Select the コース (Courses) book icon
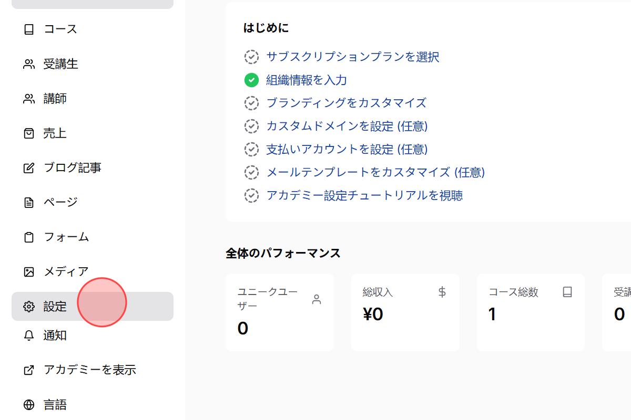Viewport: 631px width, 420px height. (x=29, y=29)
